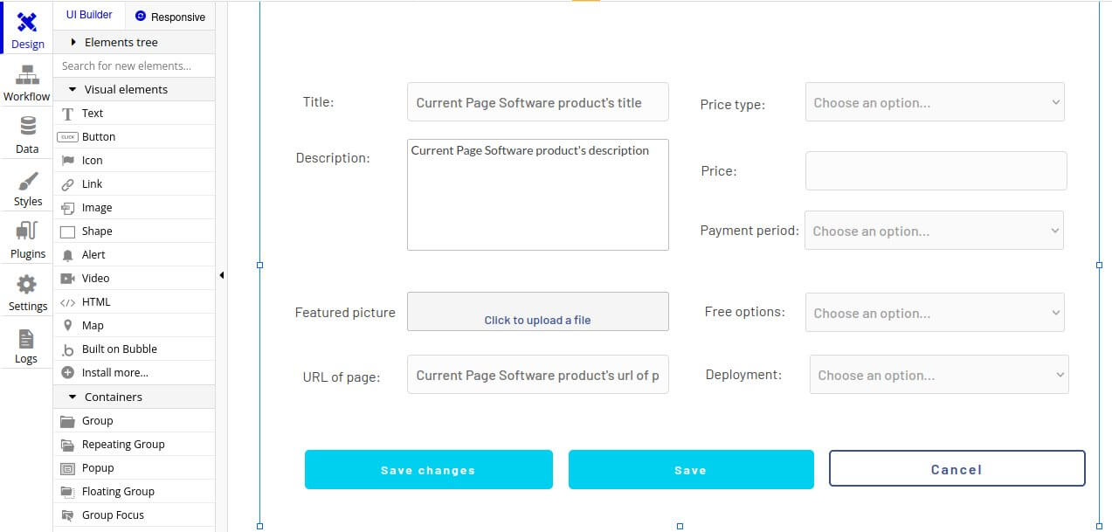The image size is (1112, 532).
Task: Expand the Elements tree section
Action: click(x=74, y=42)
